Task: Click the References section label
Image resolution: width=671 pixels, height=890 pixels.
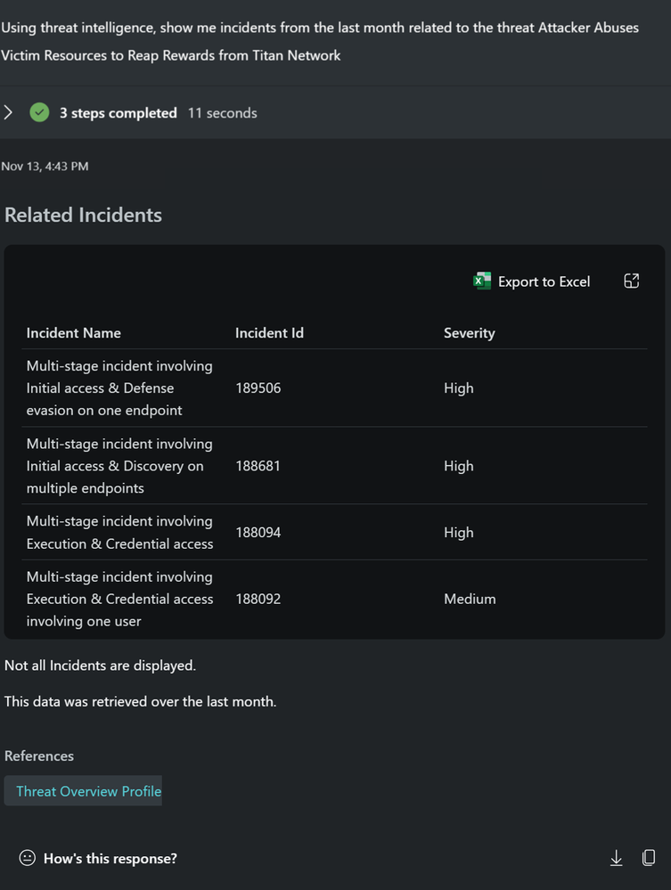Action: pyautogui.click(x=39, y=755)
